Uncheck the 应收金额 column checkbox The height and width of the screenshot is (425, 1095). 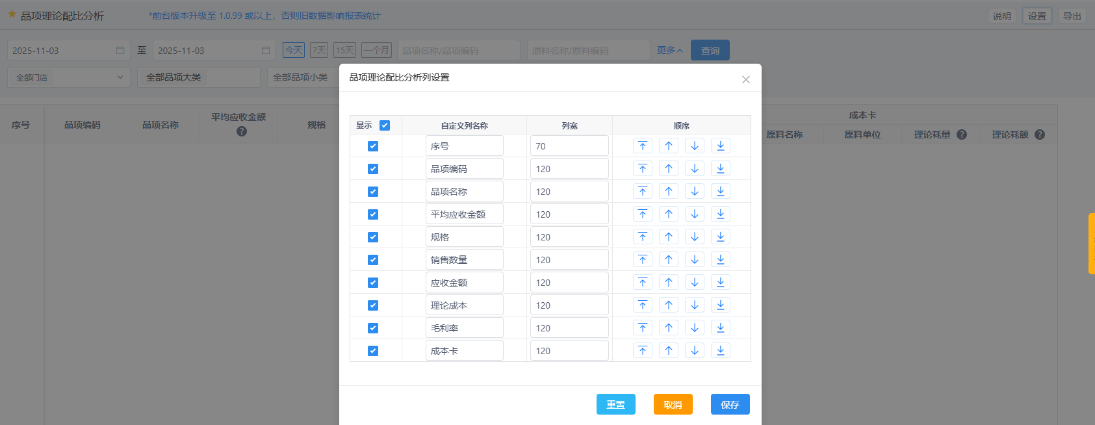(373, 283)
